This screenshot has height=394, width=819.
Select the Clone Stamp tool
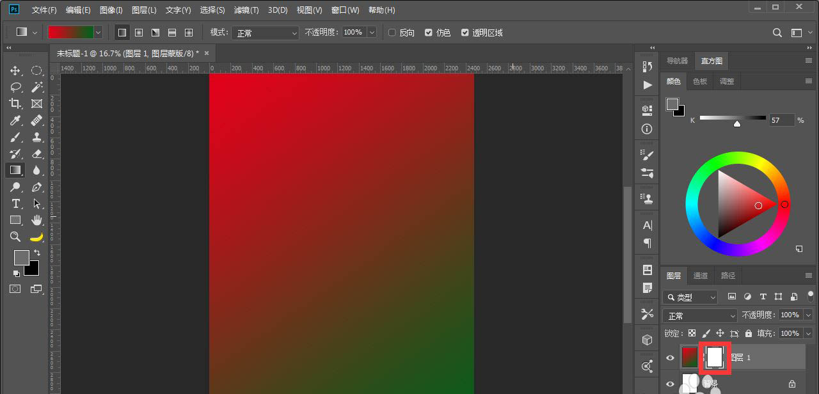(36, 137)
